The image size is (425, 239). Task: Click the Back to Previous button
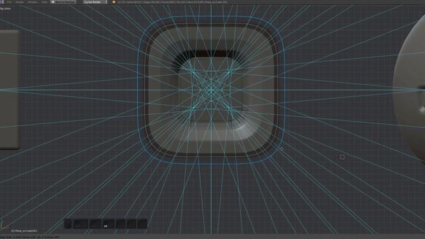[63, 2]
